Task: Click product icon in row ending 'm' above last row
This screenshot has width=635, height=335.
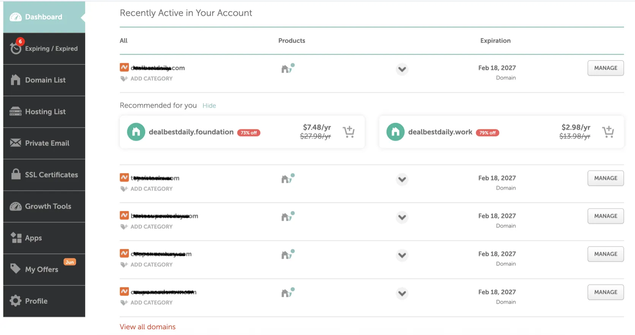Action: coord(288,254)
